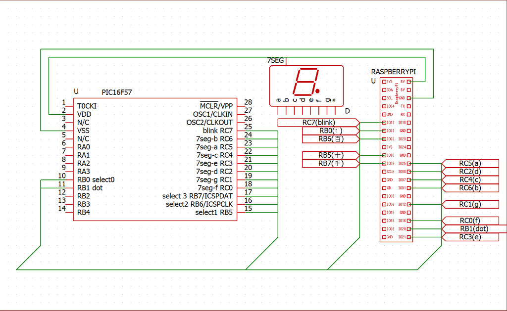Screen dimensions: 507x311
Task: Select the seven-segment display digit symbol
Action: (306, 82)
